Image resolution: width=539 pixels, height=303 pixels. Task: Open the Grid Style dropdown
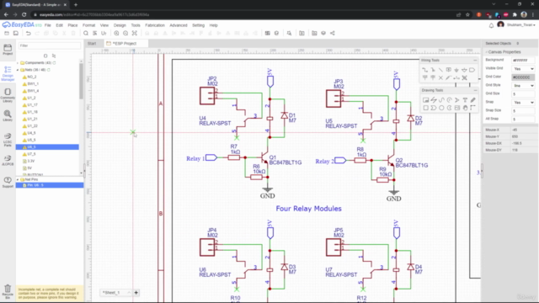(523, 86)
